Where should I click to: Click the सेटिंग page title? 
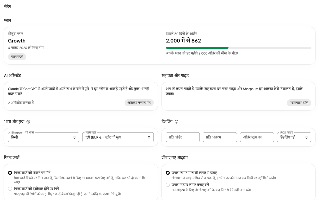click(7, 6)
